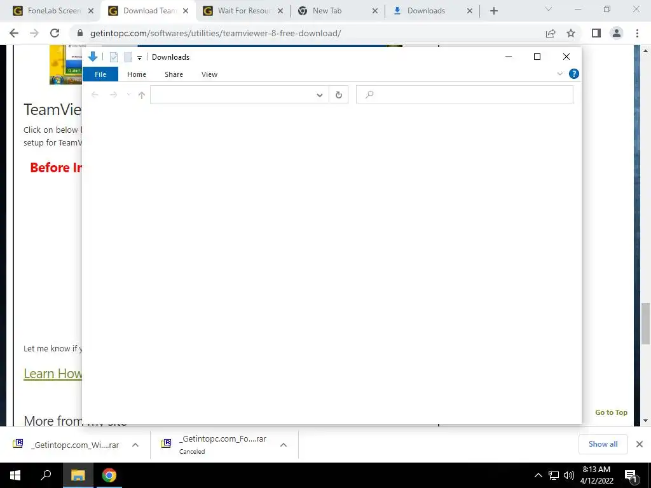Click the New folder quick access icon
Viewport: 651px width, 488px height.
coord(128,57)
